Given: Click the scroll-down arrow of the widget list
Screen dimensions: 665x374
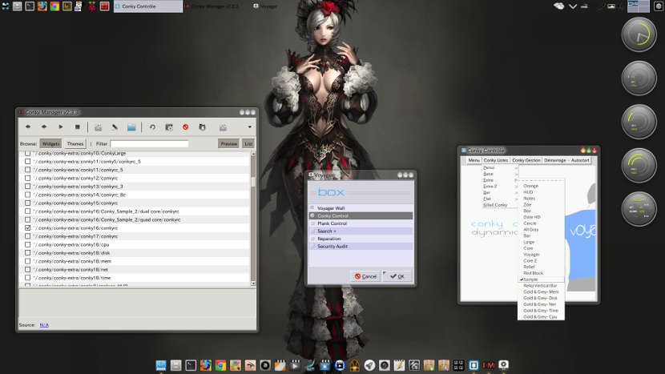Looking at the screenshot, I should [x=253, y=284].
